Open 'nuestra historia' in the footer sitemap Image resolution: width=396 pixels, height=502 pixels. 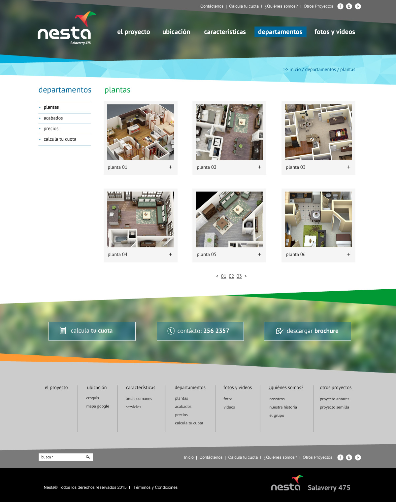(x=283, y=408)
